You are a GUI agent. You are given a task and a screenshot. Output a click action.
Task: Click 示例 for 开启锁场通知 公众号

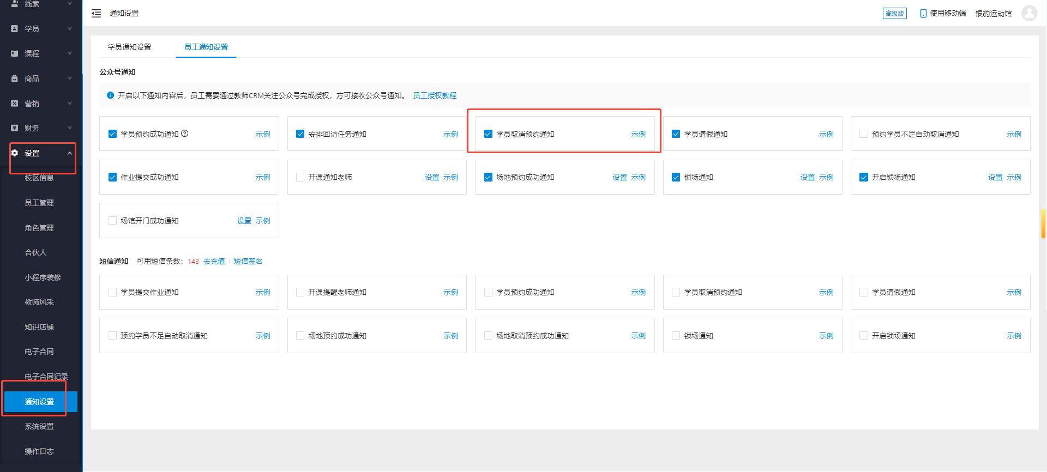(x=1014, y=177)
